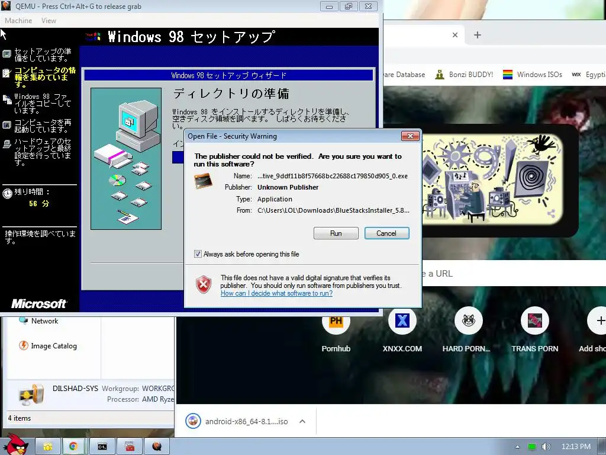Open the volume speaker tray icon
Viewport: 606px width, 455px height.
point(546,447)
